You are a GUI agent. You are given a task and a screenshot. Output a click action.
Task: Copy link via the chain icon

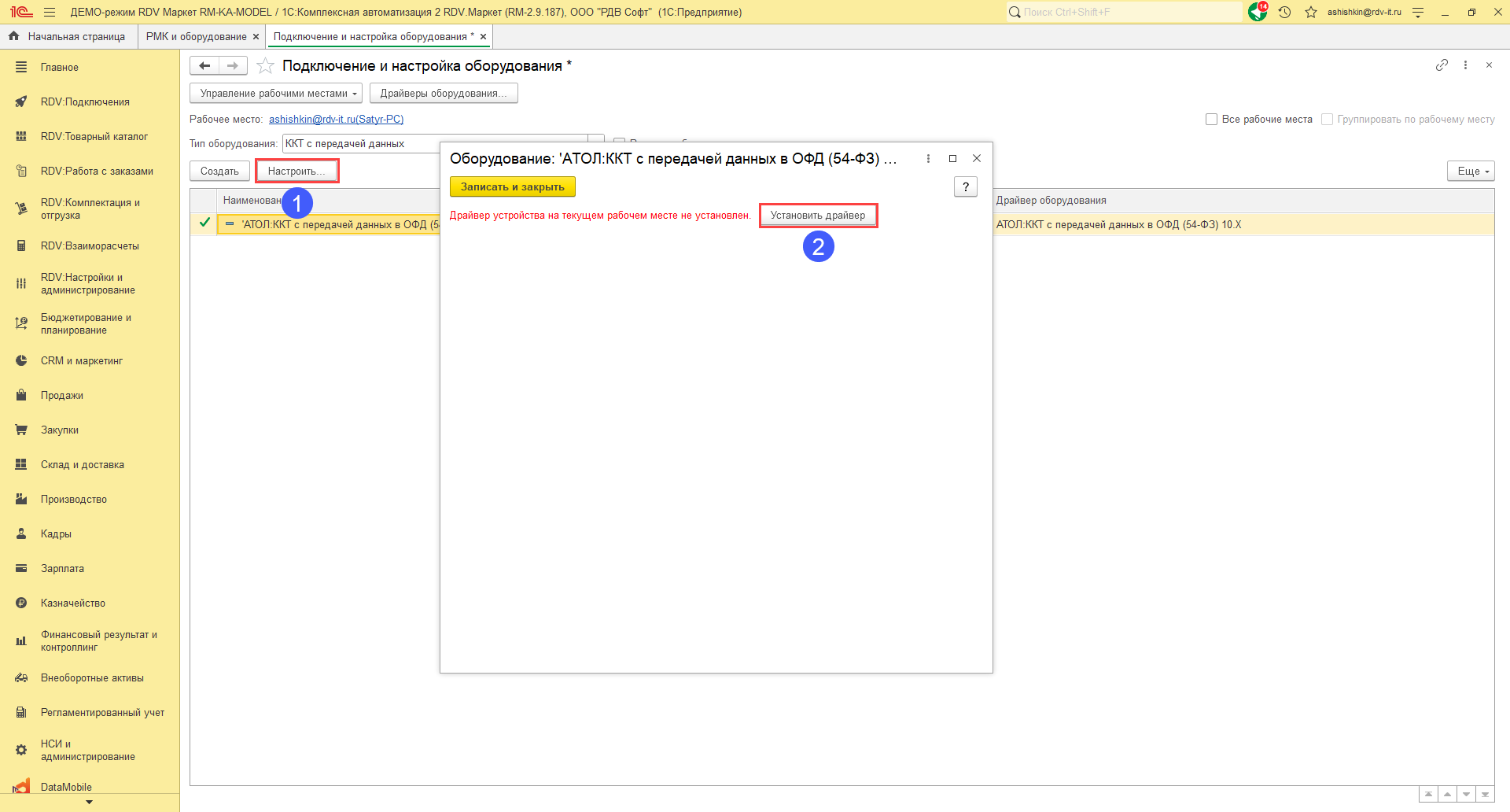pos(1441,65)
